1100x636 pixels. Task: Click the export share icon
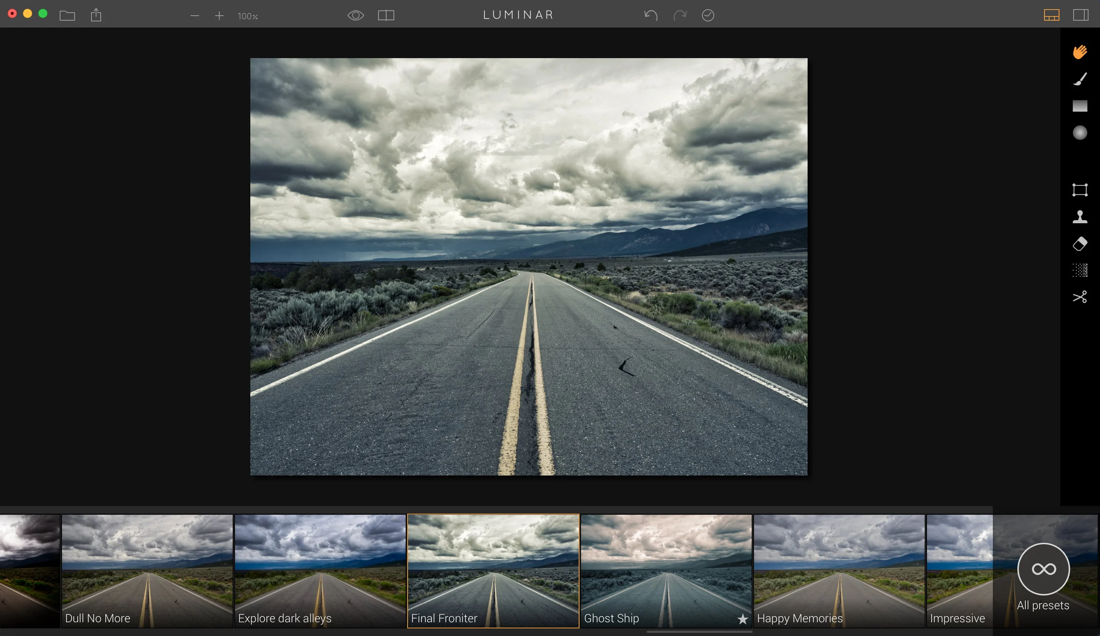[x=96, y=15]
